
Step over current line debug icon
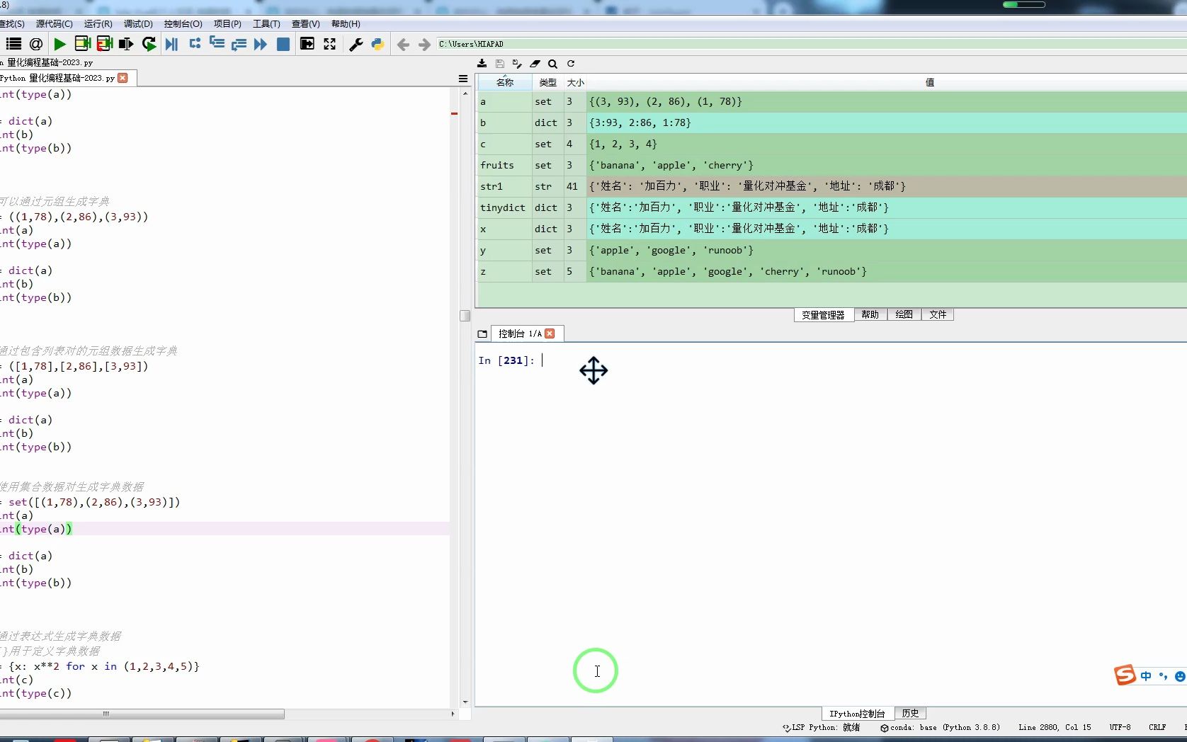point(195,44)
